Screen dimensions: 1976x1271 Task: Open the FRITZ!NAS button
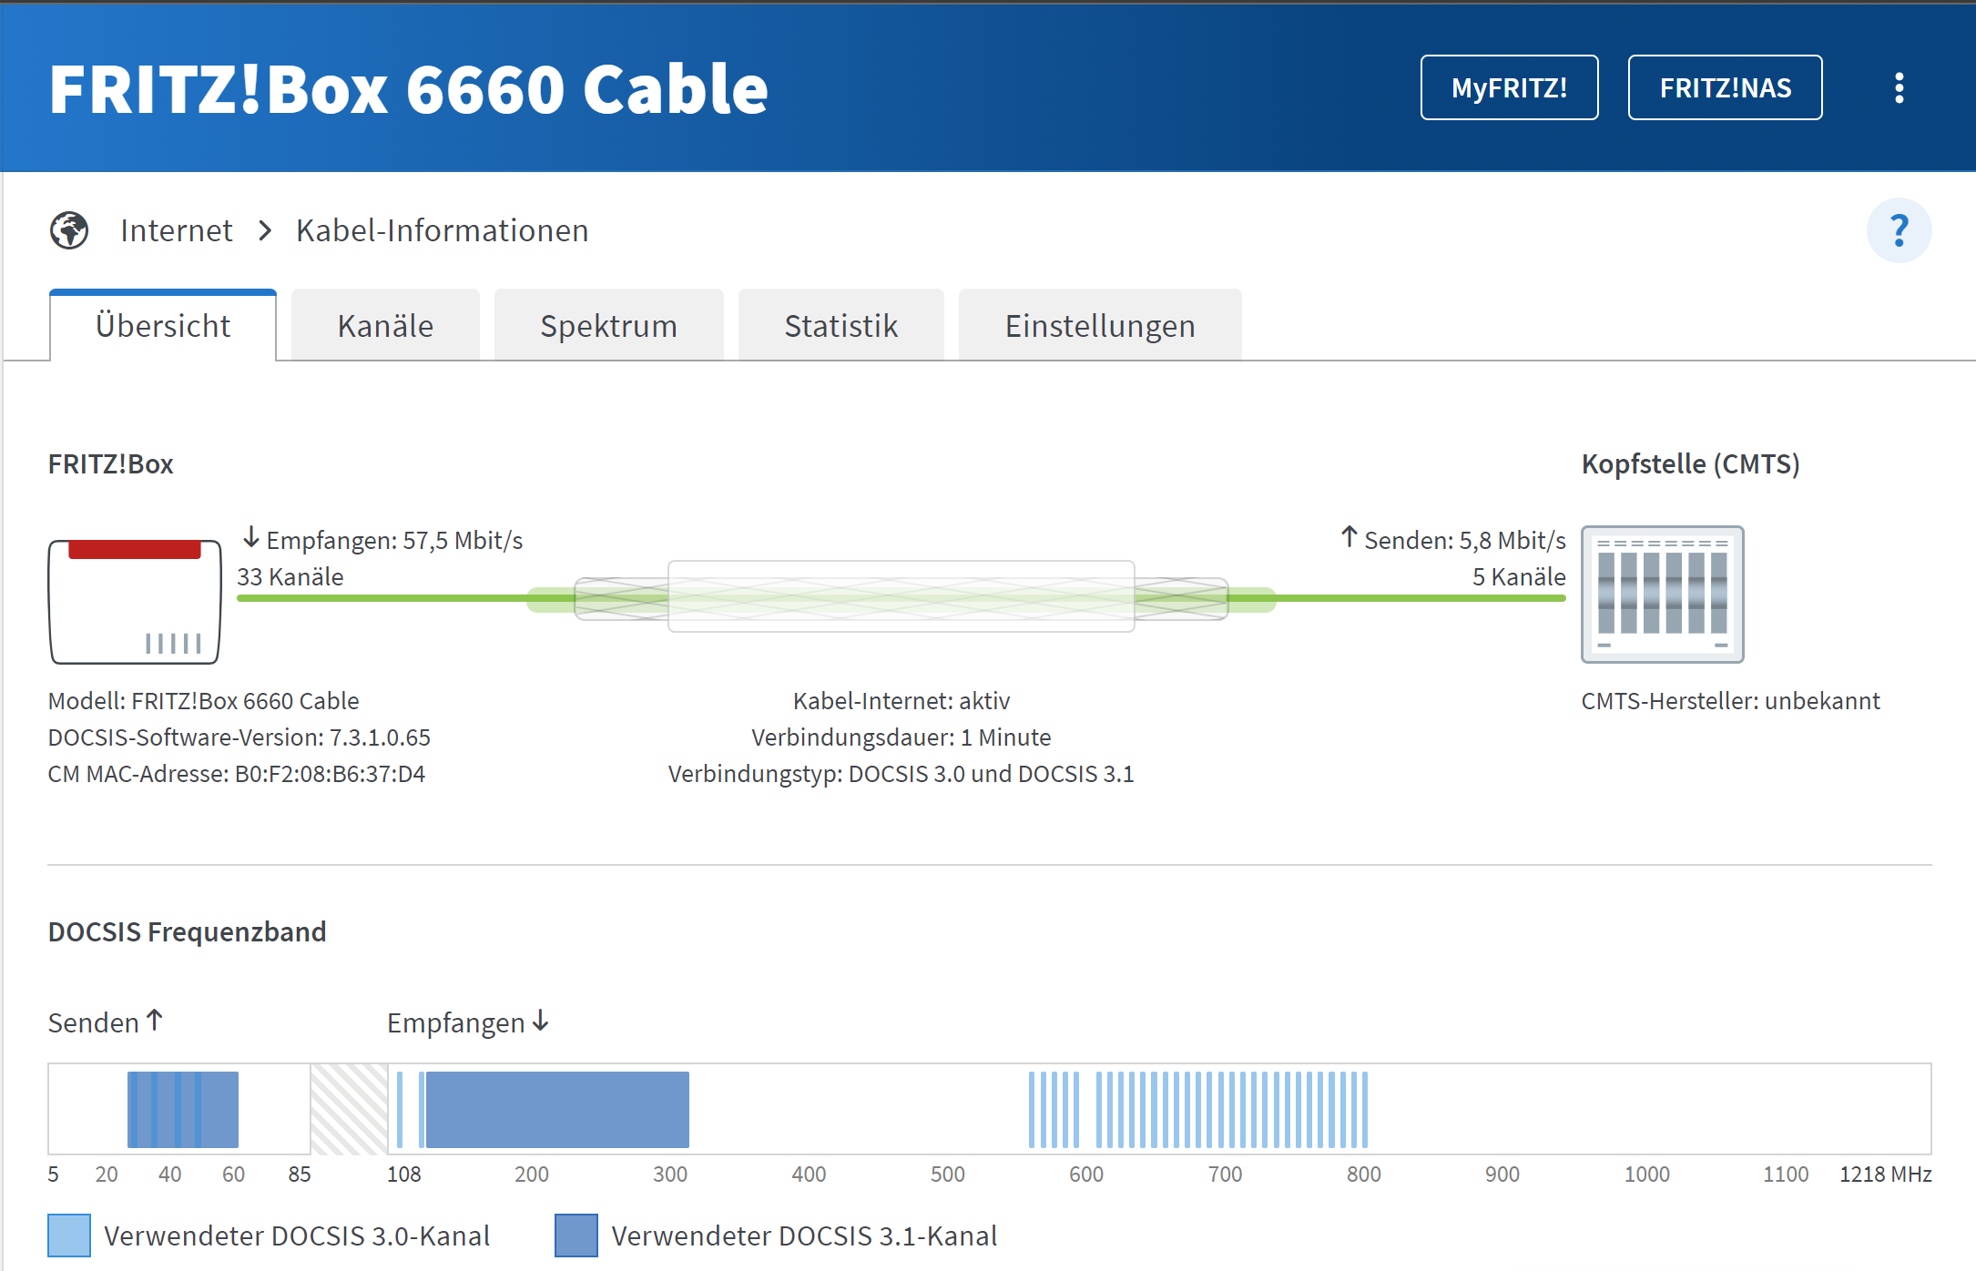click(x=1725, y=87)
